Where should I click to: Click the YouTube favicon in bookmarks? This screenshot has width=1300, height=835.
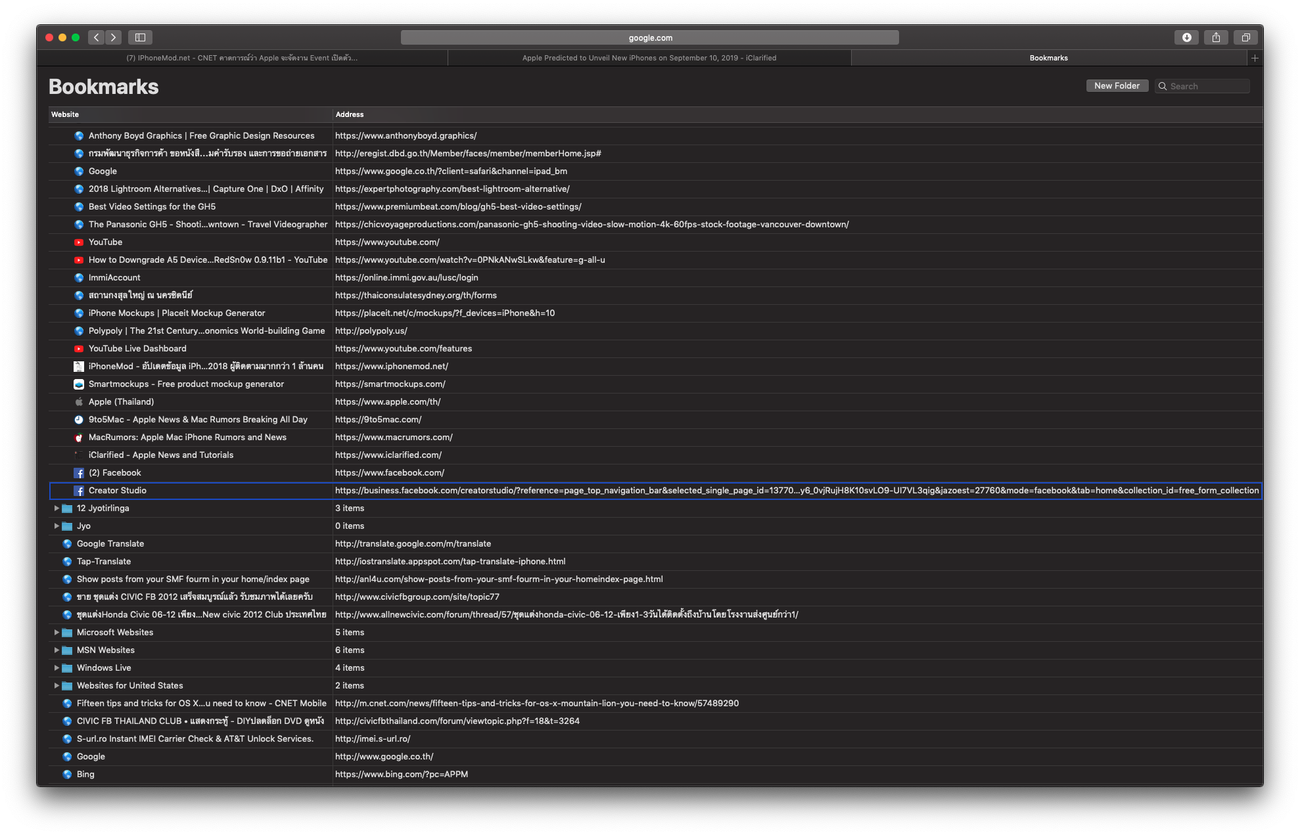(79, 242)
